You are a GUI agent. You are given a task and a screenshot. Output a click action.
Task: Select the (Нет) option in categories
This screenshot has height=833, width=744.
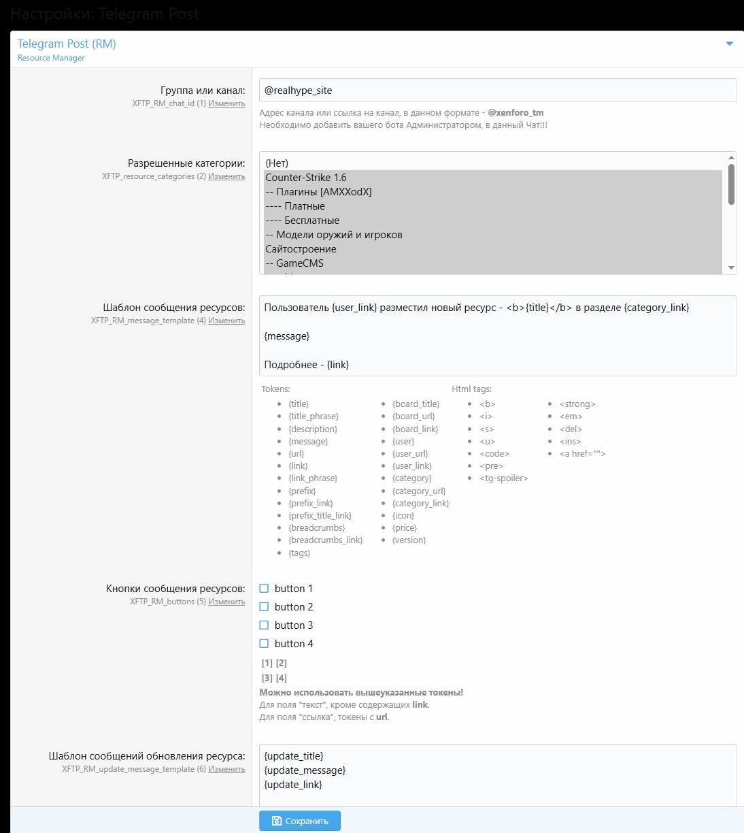(x=277, y=163)
